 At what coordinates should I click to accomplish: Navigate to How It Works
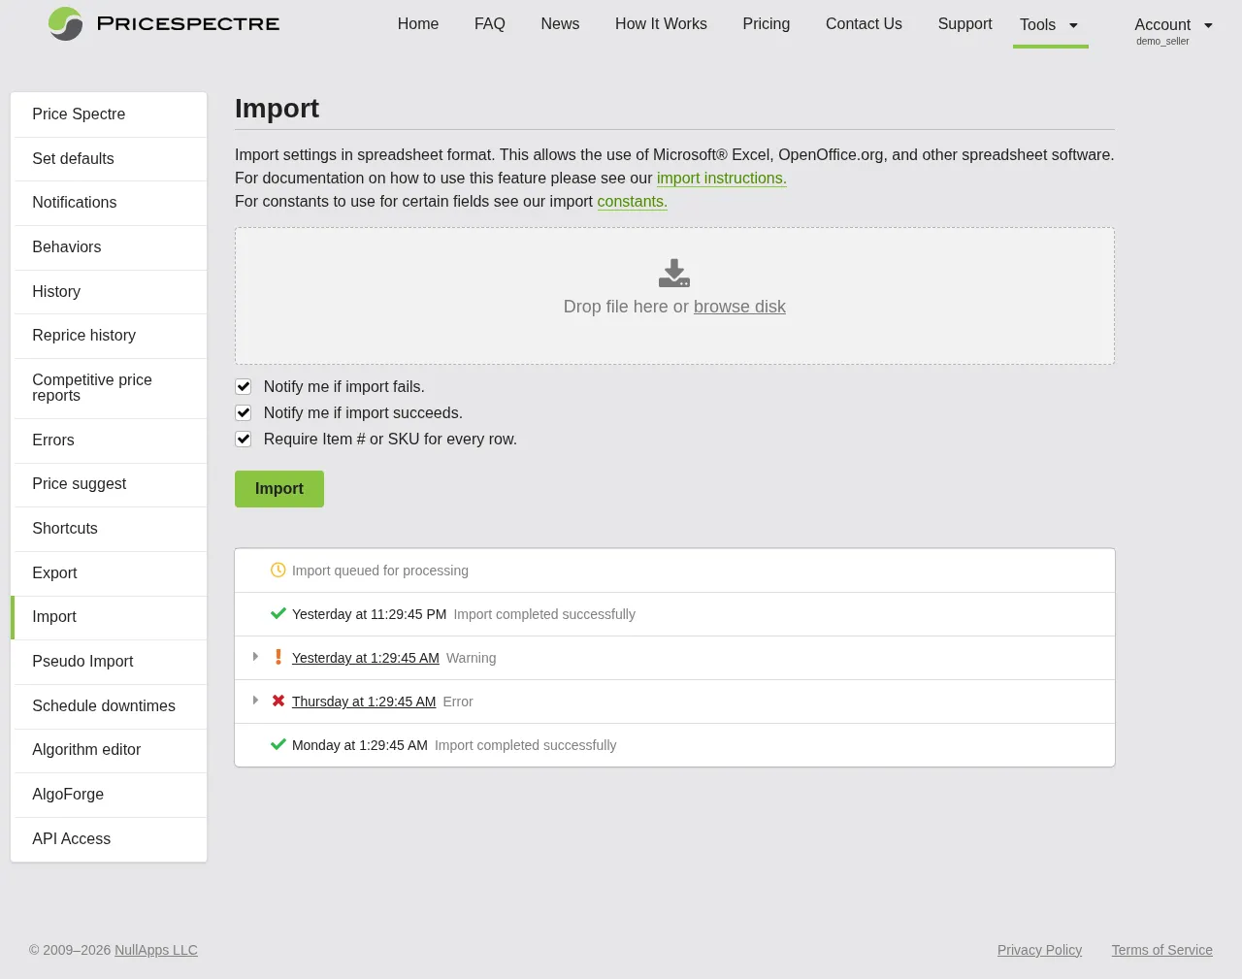[661, 24]
